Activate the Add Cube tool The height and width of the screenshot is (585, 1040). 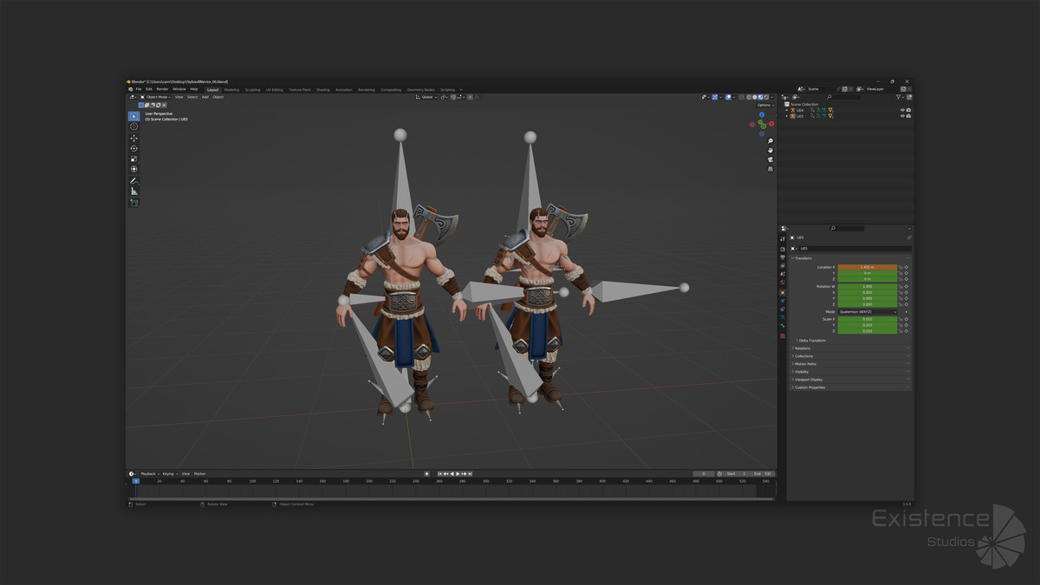(x=133, y=203)
